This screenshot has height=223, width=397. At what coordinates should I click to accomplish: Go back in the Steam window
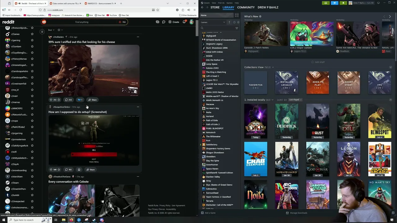(x=202, y=7)
